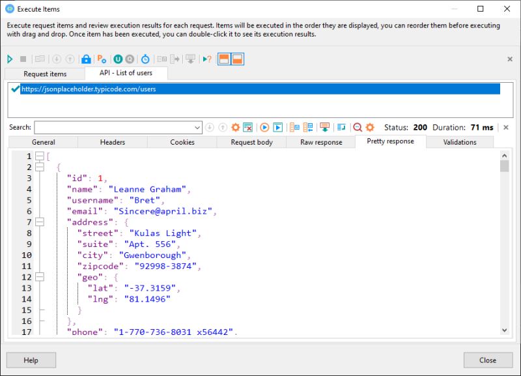Click search settings gear beside search arrows
The width and height of the screenshot is (521, 376).
236,127
